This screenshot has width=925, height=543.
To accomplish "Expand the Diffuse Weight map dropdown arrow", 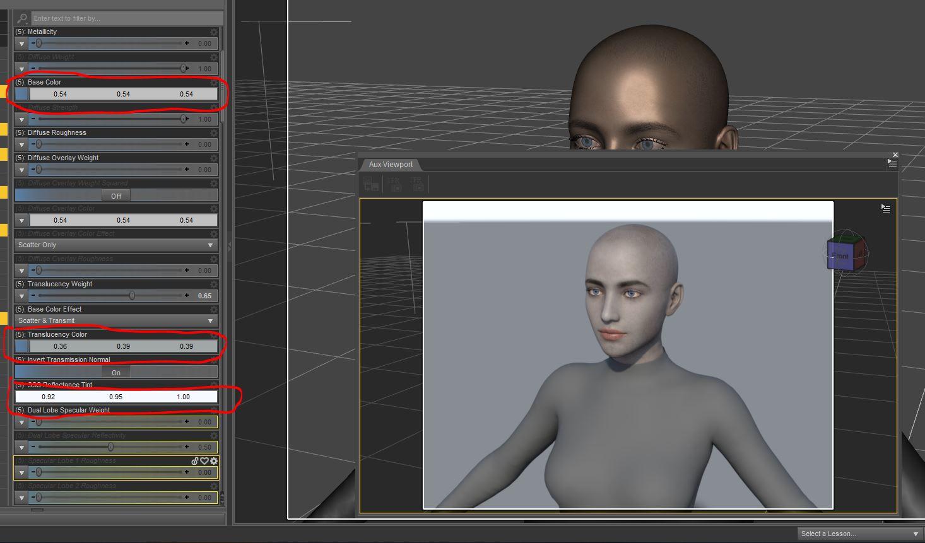I will 21,69.
